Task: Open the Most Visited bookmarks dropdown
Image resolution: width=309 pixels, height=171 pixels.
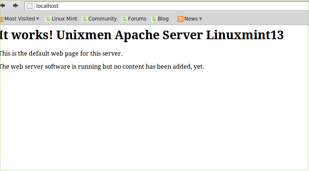Action: [20, 19]
